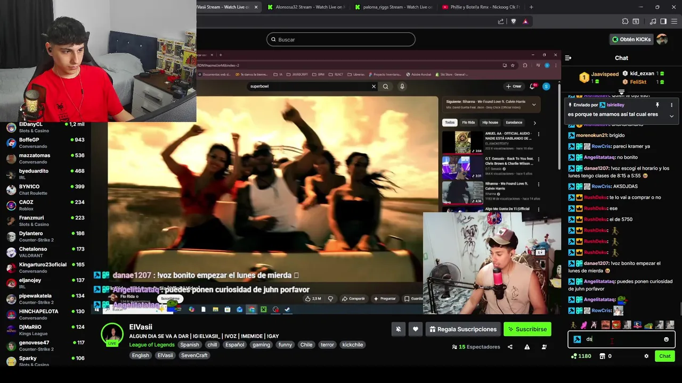Click the Obtén KICKs button
This screenshot has height=383, width=682.
(631, 39)
